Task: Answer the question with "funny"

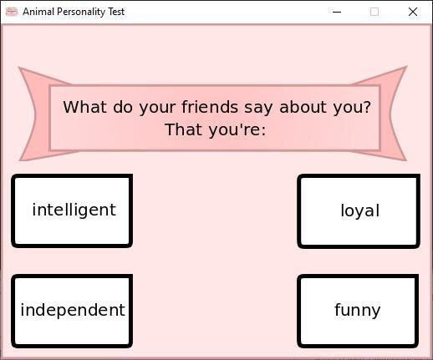Action: [358, 311]
